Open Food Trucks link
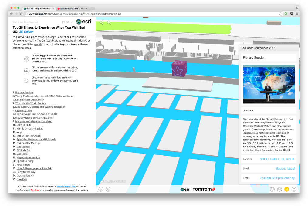The image size is (308, 206). point(24,165)
